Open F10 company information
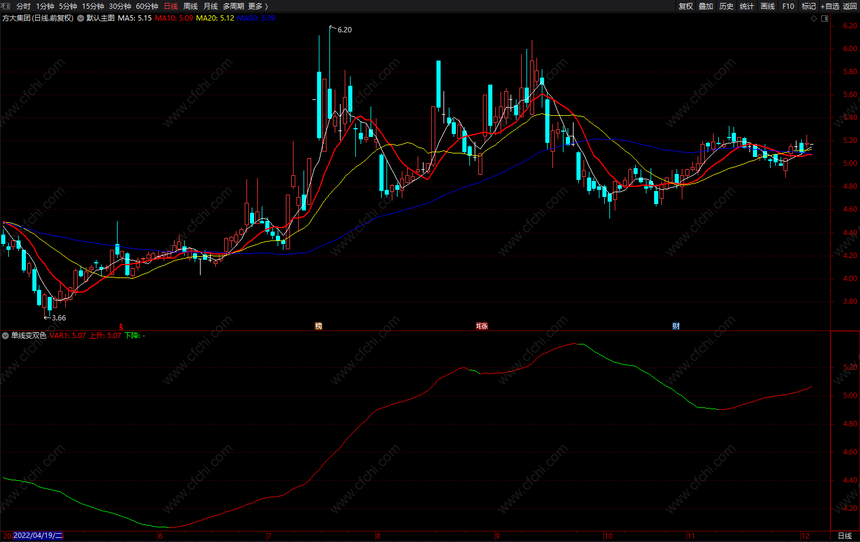The height and width of the screenshot is (542, 860). tap(788, 6)
